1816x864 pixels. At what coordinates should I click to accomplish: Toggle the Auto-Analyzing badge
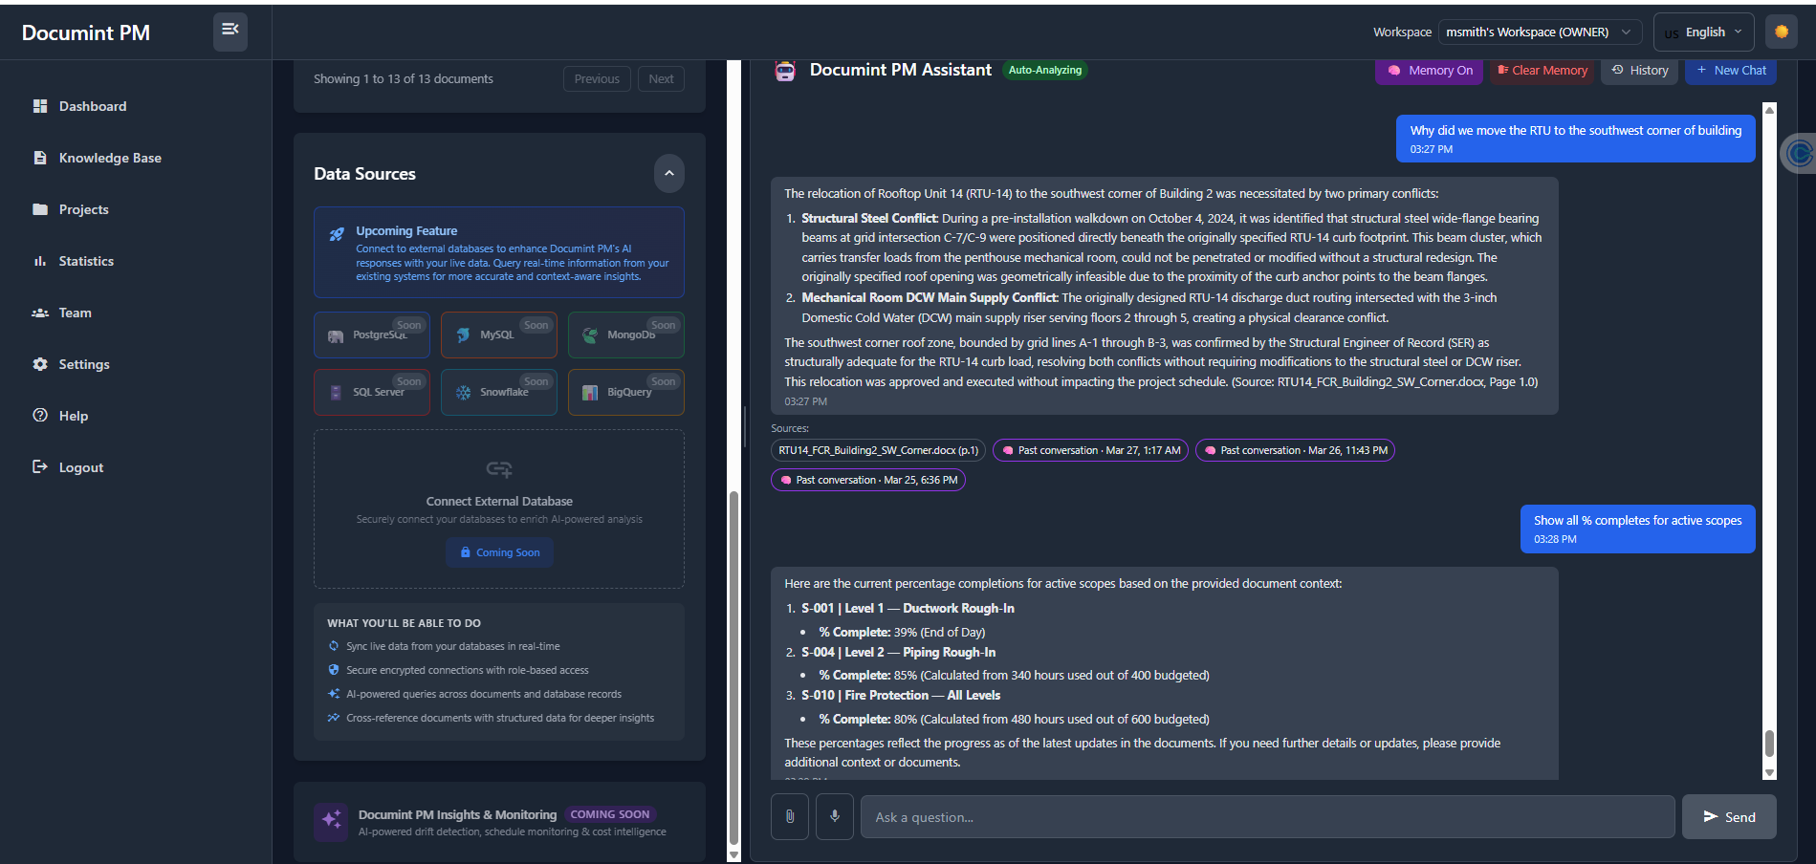point(1044,70)
